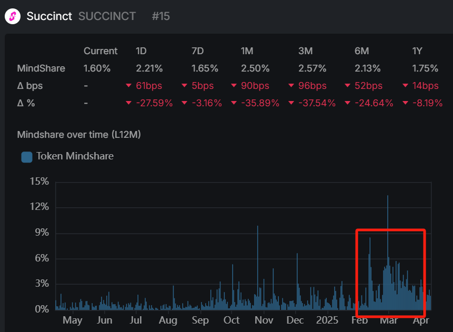Click the -37.54% change value
Viewport: 453px width, 332px height.
coord(317,103)
